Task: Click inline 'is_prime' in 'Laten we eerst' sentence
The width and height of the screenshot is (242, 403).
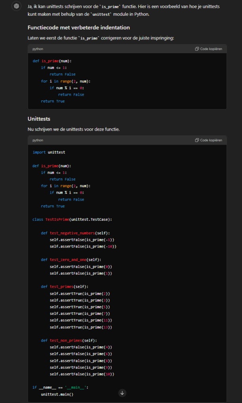Action: tap(90, 37)
